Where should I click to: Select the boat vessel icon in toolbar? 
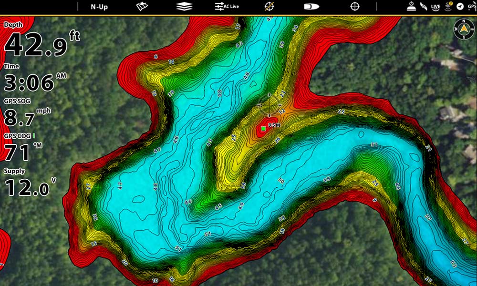click(311, 6)
